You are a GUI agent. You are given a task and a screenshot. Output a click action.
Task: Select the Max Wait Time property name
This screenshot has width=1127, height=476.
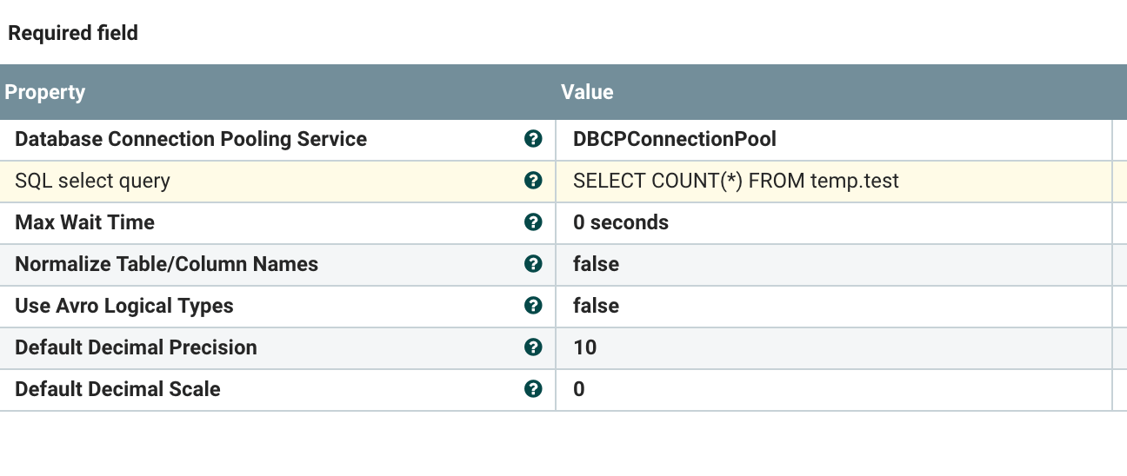(x=84, y=222)
